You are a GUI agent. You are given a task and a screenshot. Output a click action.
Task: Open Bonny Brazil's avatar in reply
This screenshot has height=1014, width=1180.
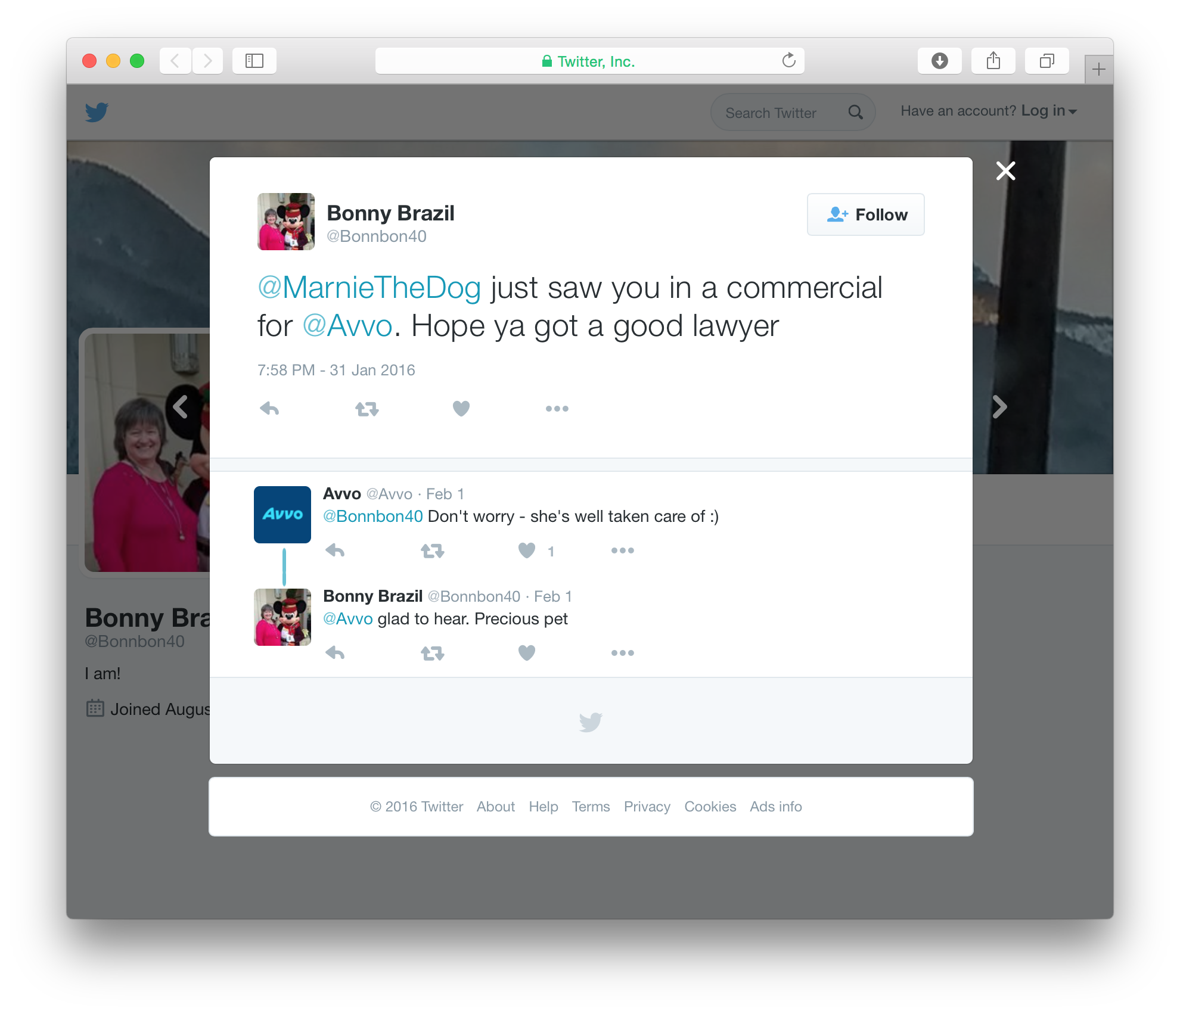282,617
